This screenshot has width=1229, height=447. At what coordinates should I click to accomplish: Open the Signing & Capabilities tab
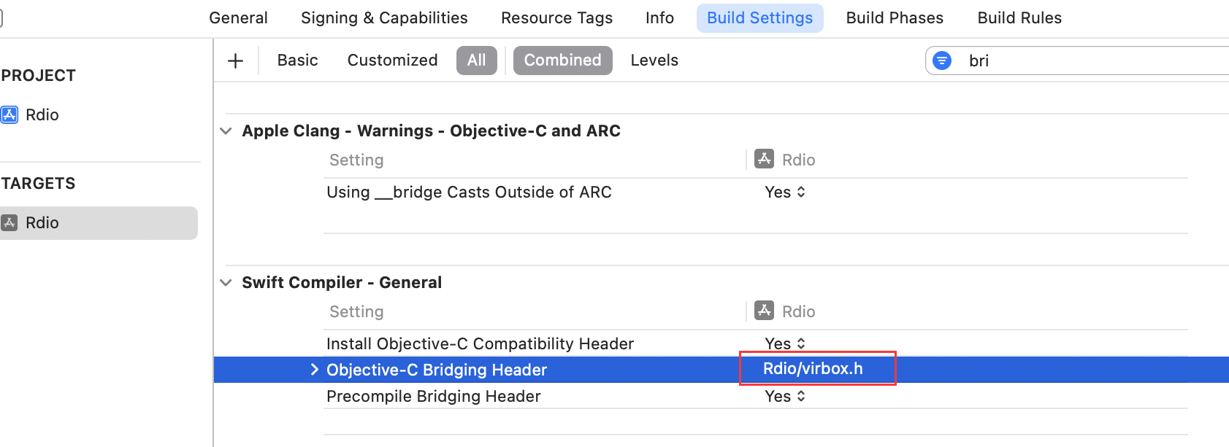(x=384, y=18)
